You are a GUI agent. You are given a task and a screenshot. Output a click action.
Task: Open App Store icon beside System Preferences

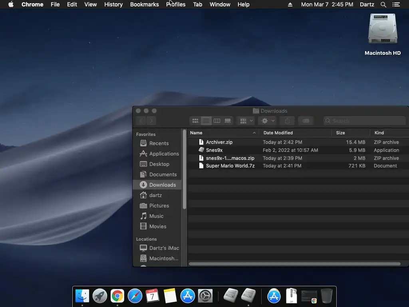(188, 296)
